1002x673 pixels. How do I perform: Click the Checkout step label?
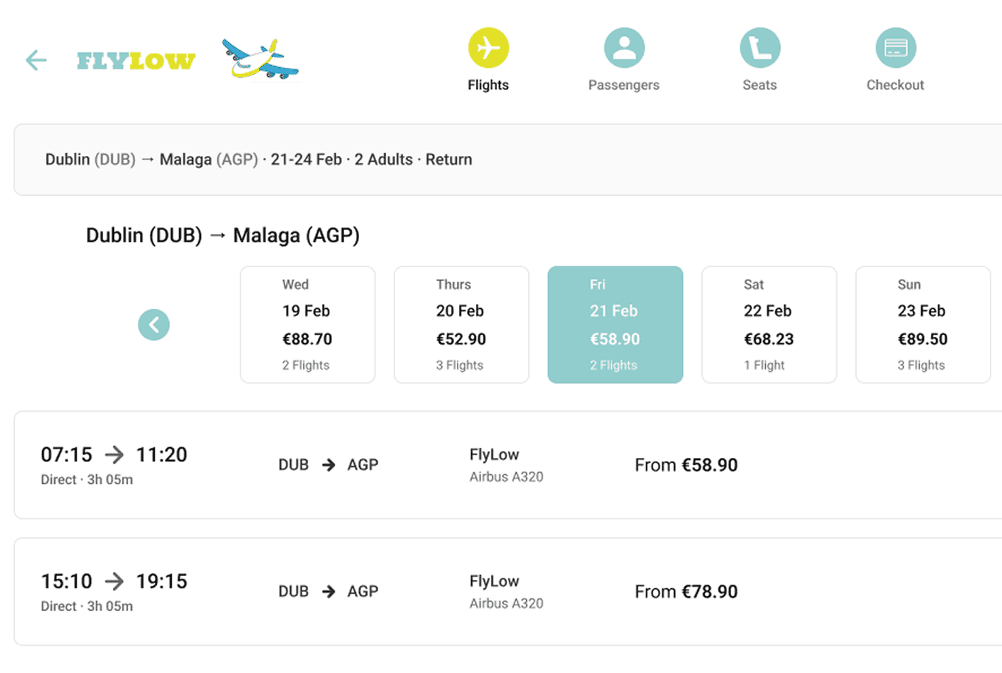pyautogui.click(x=895, y=85)
